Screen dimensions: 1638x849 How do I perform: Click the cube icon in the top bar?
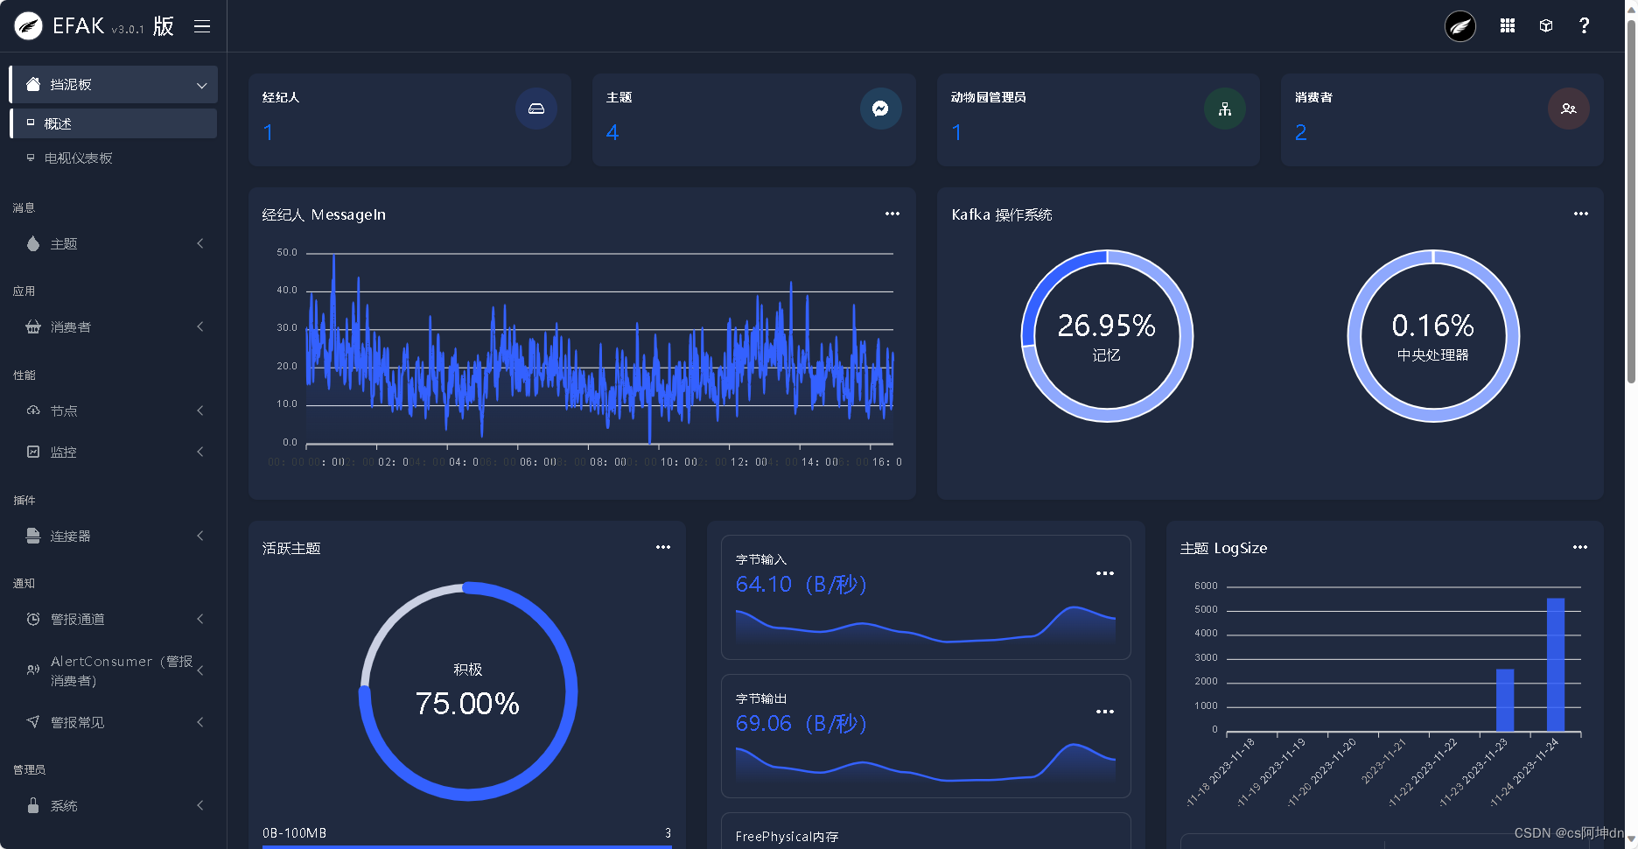[x=1545, y=25]
